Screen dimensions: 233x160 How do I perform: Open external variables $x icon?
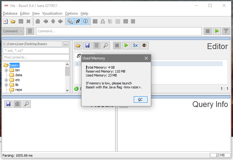click(135, 45)
